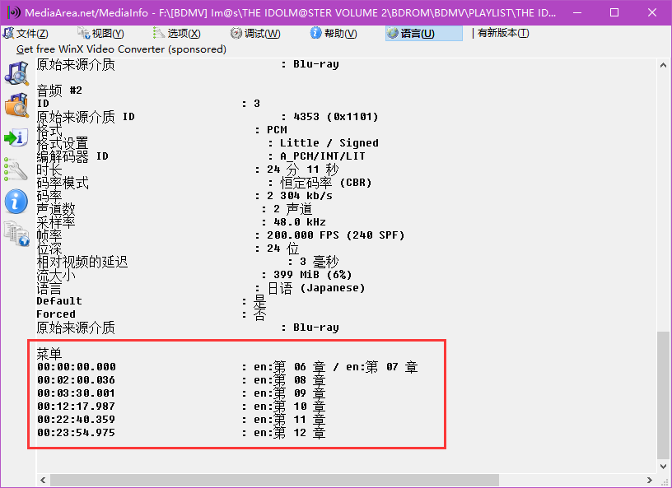Click the horizontal scrollbar left arrow
Screen dimensions: 672x488
pyautogui.click(x=43, y=480)
